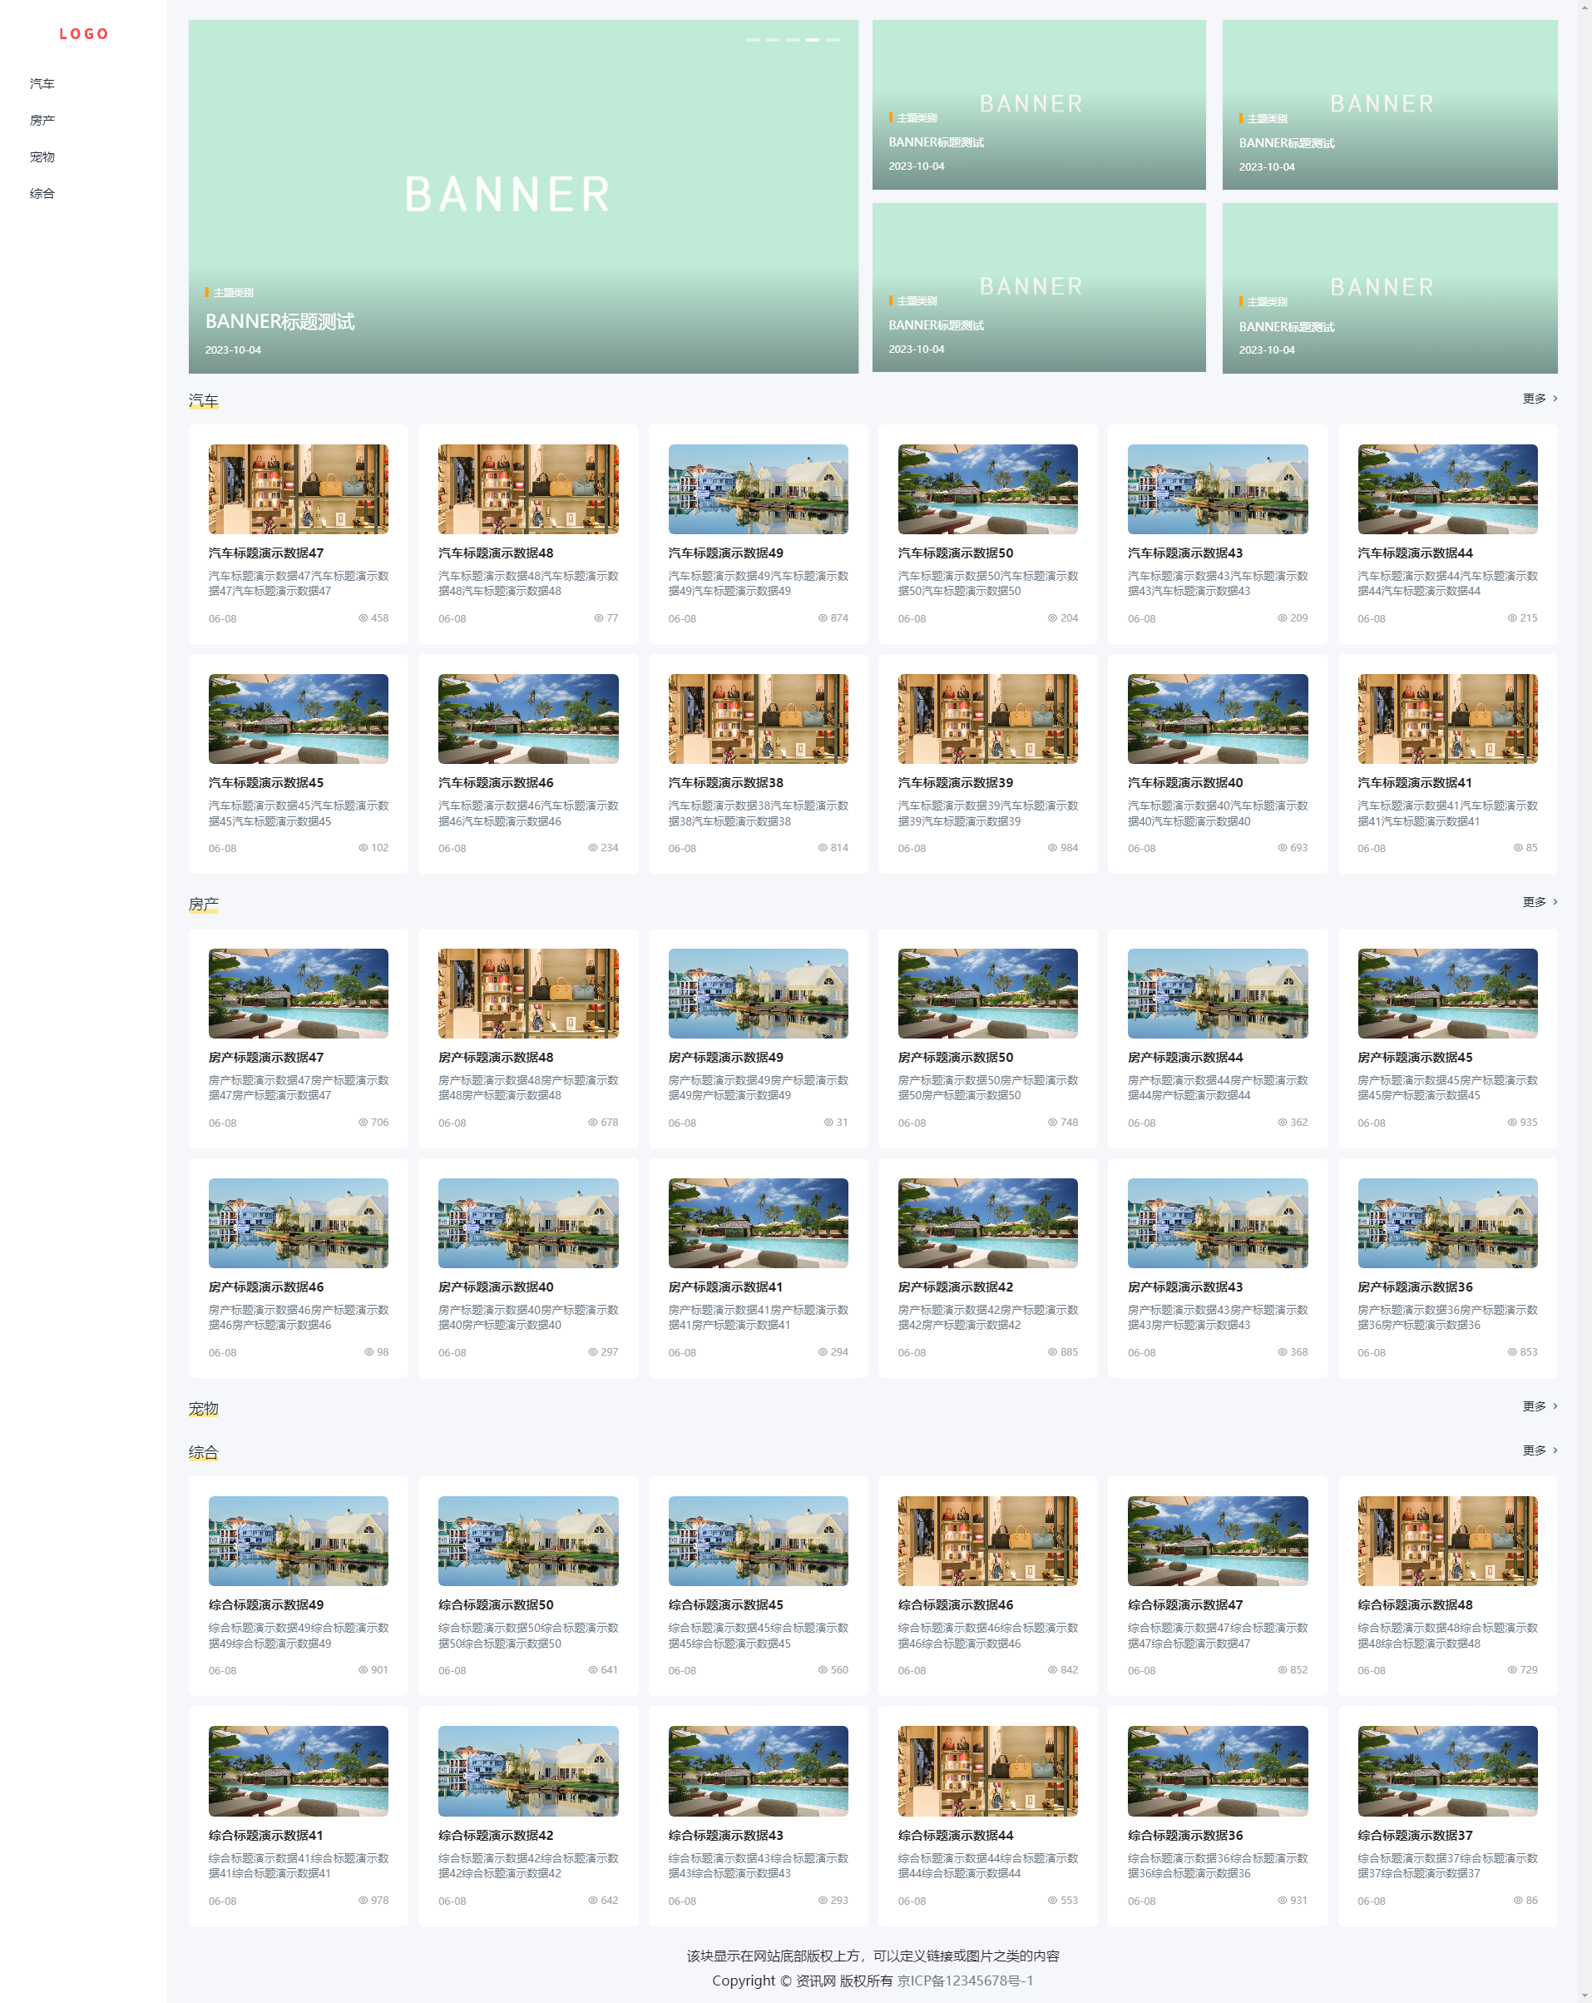
Task: Click the red LOGO in sidebar
Action: pos(84,34)
